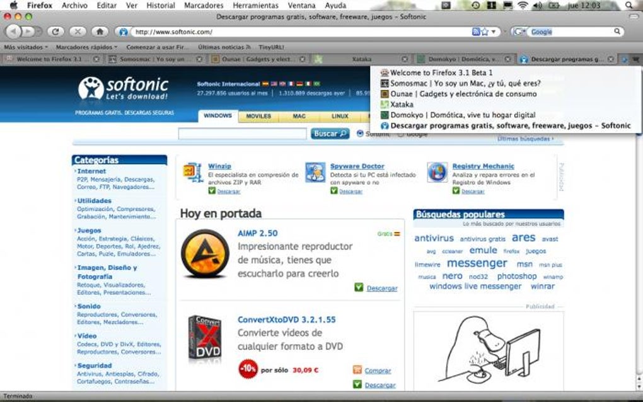Image resolution: width=643 pixels, height=402 pixels.
Task: Select the French flag under Softonic Internacional
Action: click(291, 84)
